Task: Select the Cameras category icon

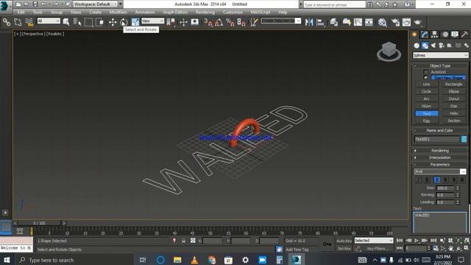Action: point(442,46)
